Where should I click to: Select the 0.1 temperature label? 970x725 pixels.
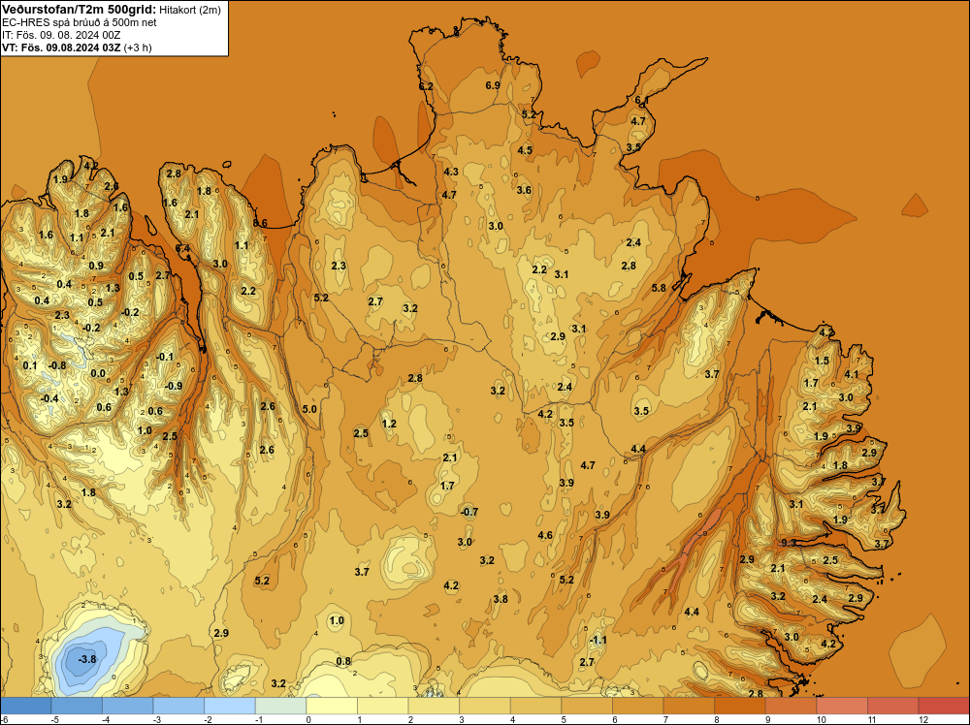pyautogui.click(x=30, y=365)
